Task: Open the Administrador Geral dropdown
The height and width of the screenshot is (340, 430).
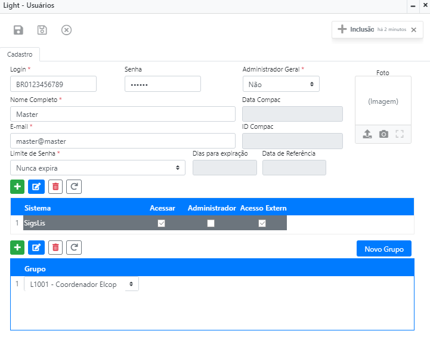Action: (x=280, y=84)
